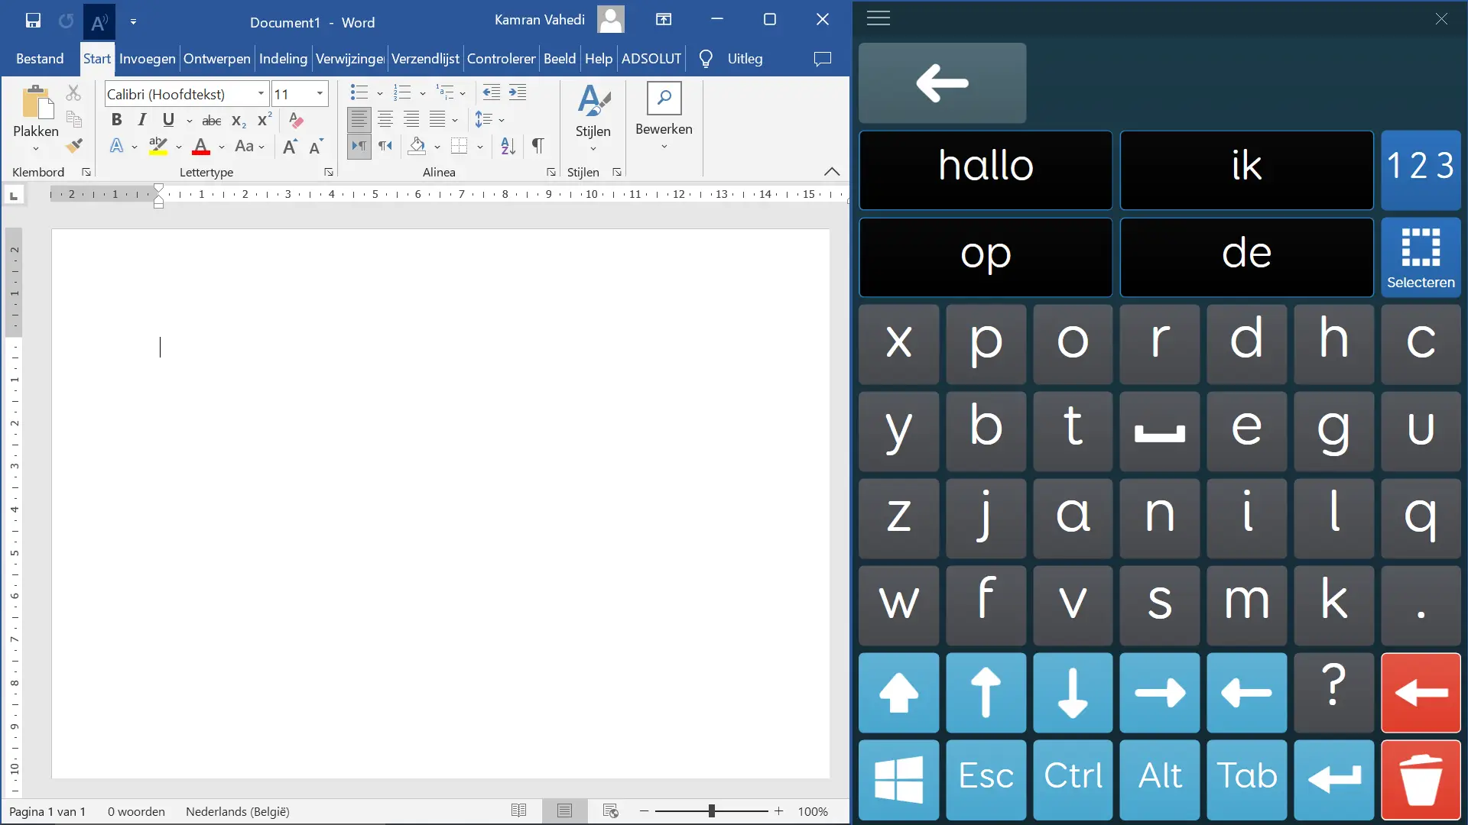Click the Save icon in Word title bar
1468x825 pixels.
tap(33, 21)
